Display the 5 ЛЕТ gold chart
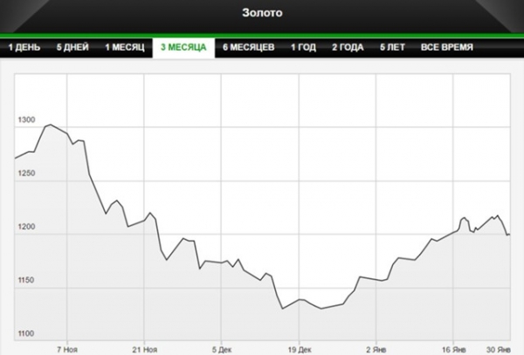The height and width of the screenshot is (355, 524). 394,47
